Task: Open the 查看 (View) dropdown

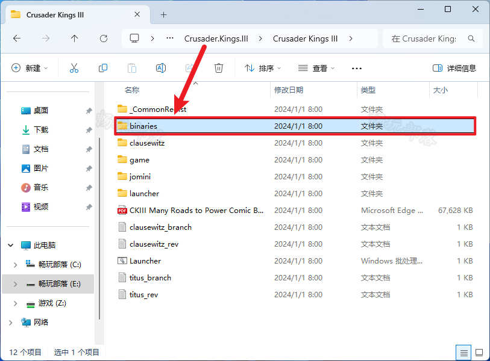Action: click(x=316, y=68)
